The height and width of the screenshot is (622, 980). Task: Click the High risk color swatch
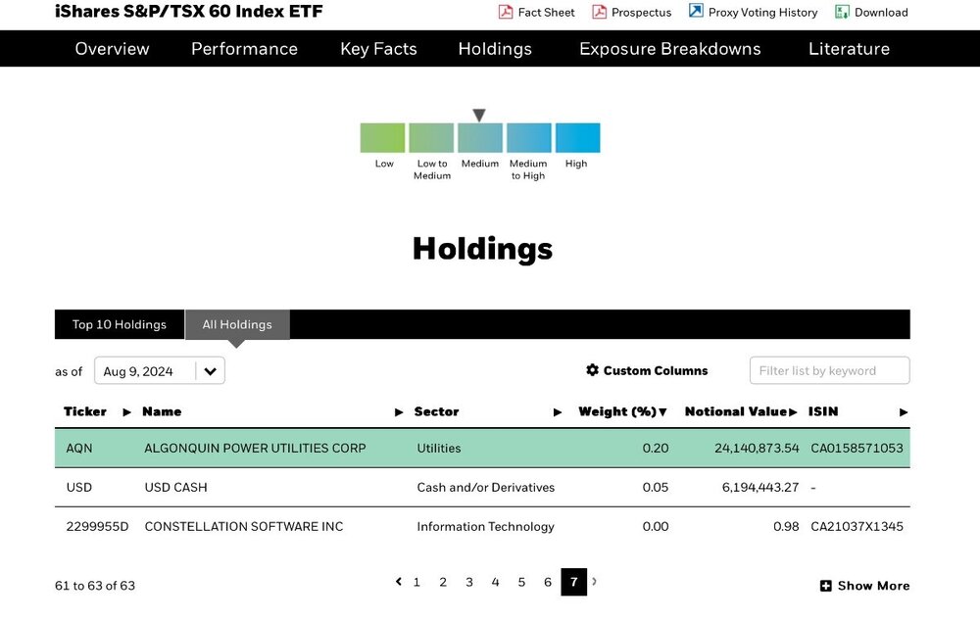tap(577, 138)
